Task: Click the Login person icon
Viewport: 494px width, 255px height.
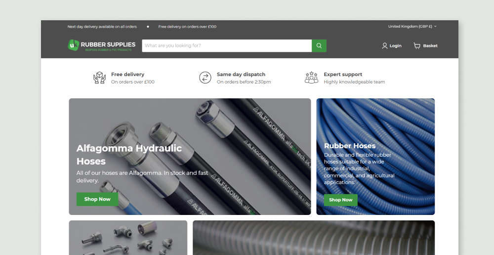Action: point(384,45)
